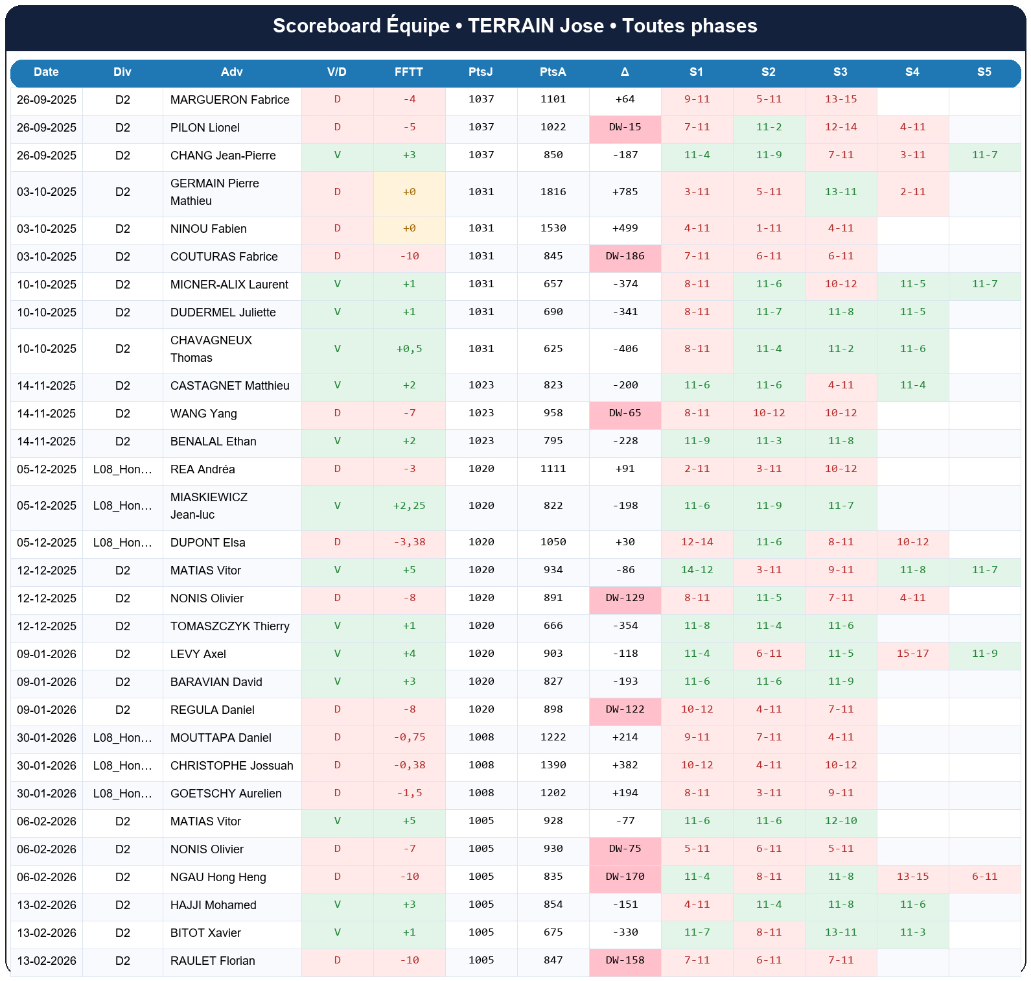Select the 1816 opponent points cell
The height and width of the screenshot is (981, 1031).
[553, 192]
